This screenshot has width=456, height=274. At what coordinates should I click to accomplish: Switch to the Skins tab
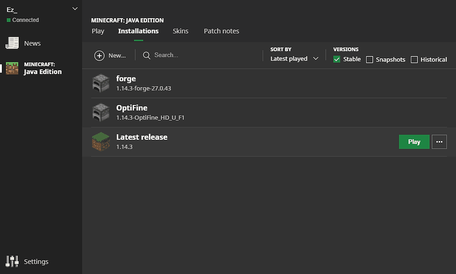tap(181, 31)
